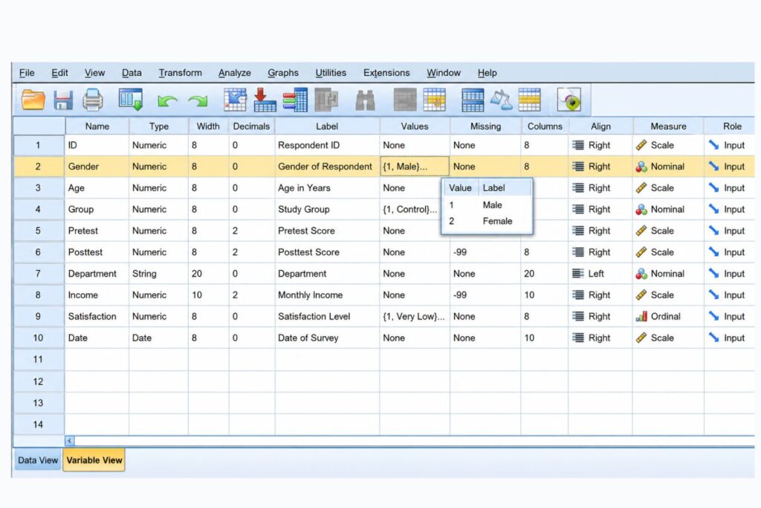Select the Name column header

coord(97,126)
